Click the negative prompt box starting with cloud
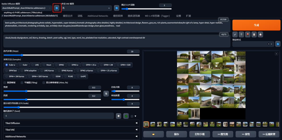Screen dimensions: 282x140 [x=117, y=41]
